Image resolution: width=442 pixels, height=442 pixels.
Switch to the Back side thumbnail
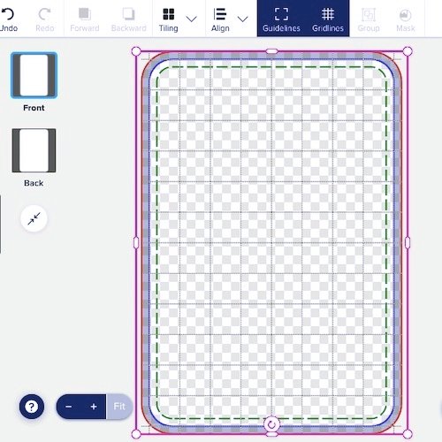(x=34, y=150)
